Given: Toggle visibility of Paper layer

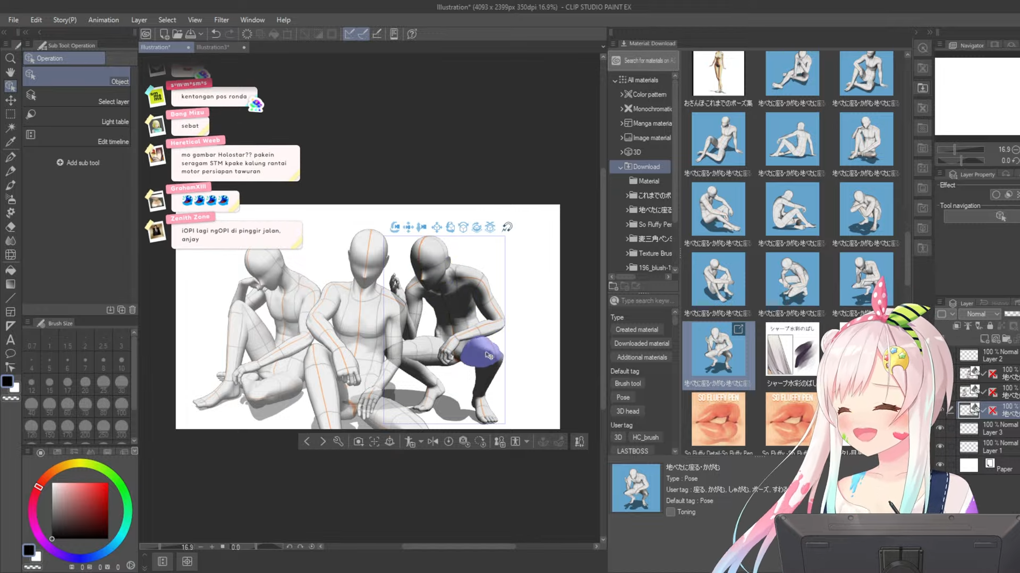Looking at the screenshot, I should pos(939,465).
